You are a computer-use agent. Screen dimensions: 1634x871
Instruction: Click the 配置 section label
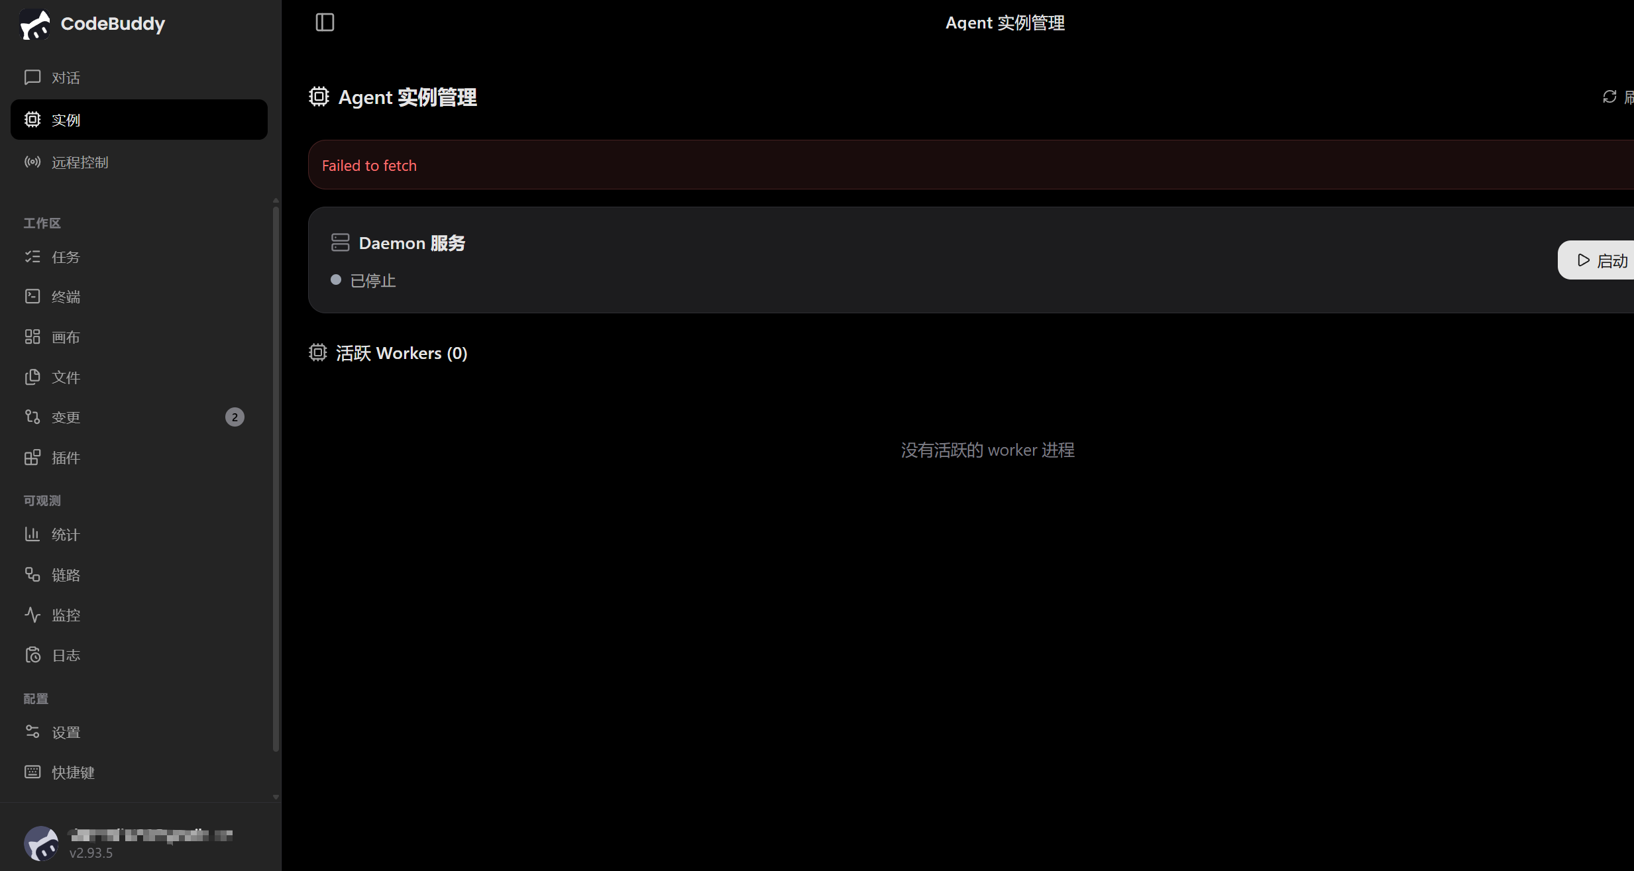click(36, 698)
